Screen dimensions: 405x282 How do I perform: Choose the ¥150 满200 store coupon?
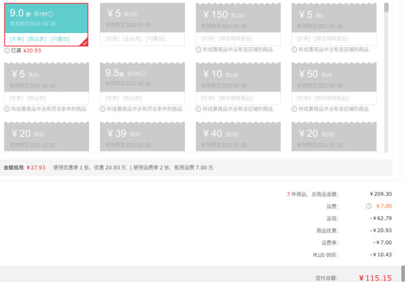(x=238, y=24)
